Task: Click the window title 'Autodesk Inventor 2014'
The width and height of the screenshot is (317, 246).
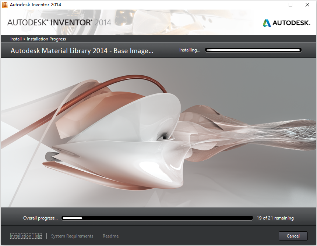Action: 35,5
